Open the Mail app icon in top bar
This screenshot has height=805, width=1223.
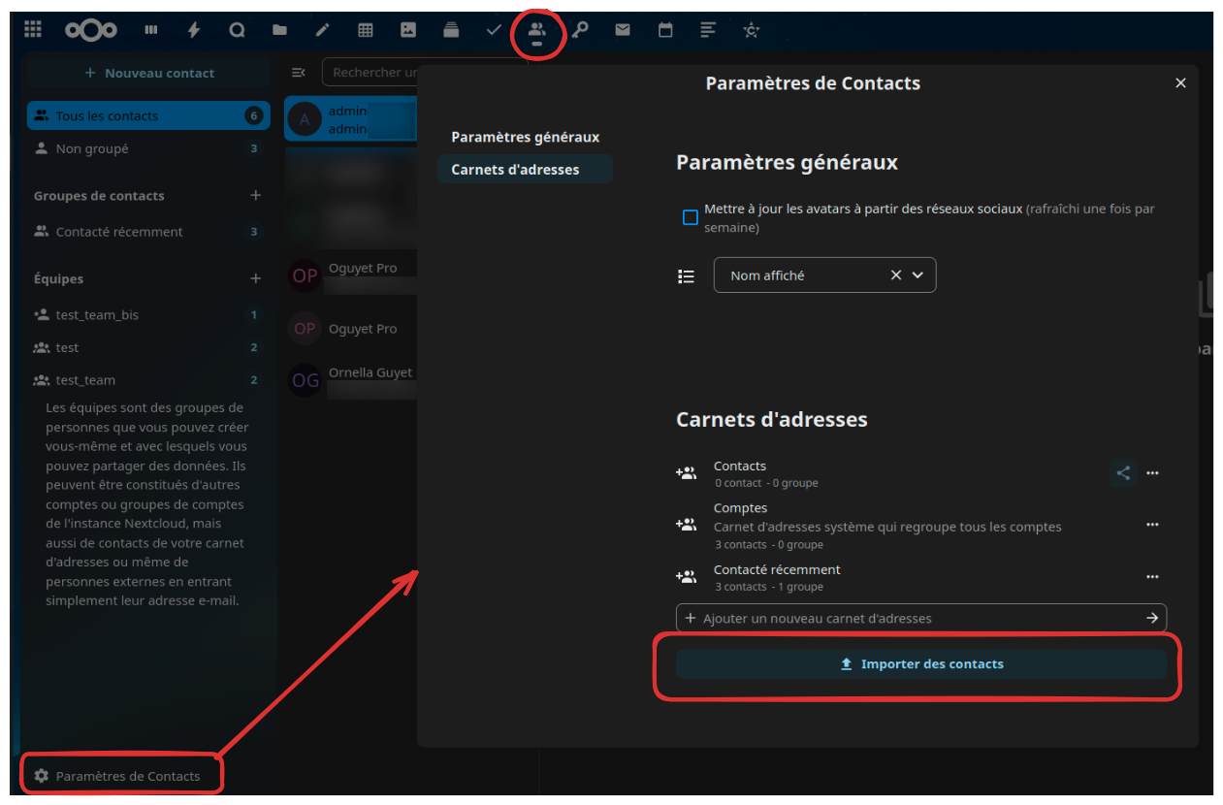(623, 30)
